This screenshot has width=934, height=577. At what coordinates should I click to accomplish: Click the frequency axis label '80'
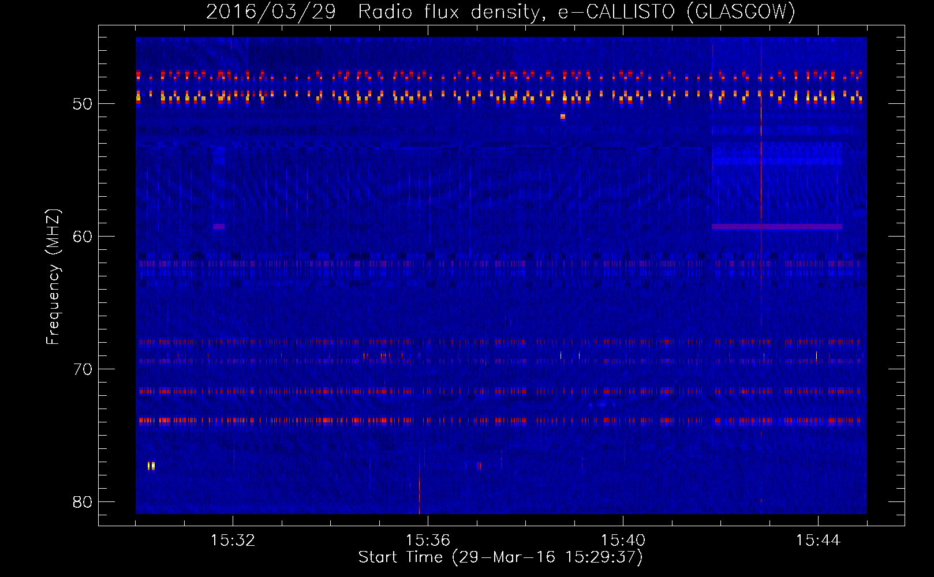pos(83,502)
